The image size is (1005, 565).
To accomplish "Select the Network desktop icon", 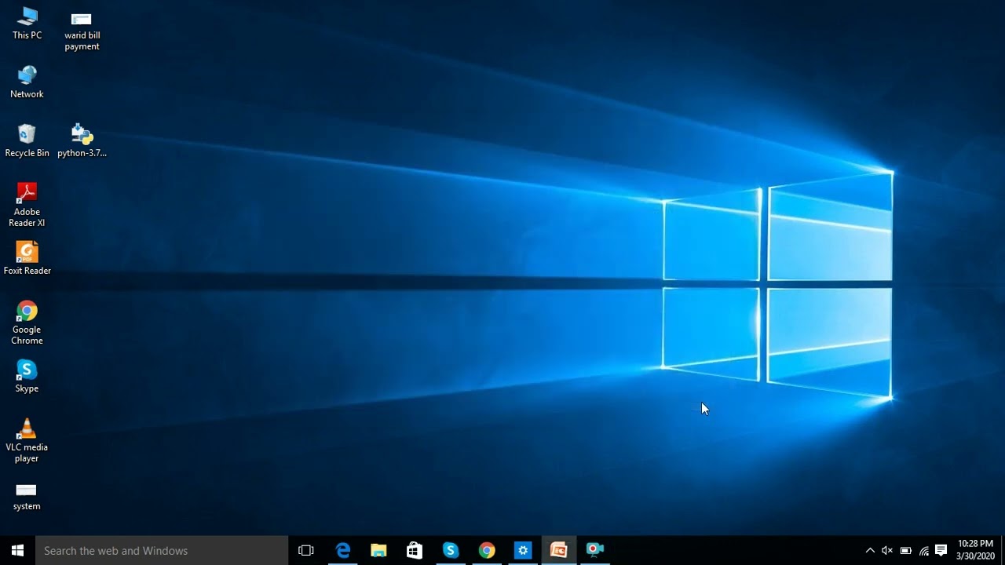I will 27,82.
